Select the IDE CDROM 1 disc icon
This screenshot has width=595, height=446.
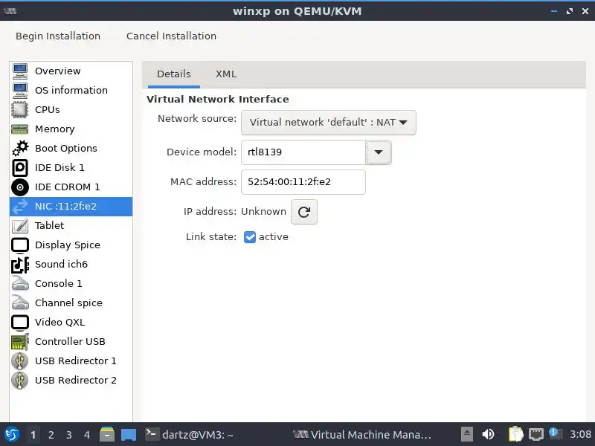point(20,187)
